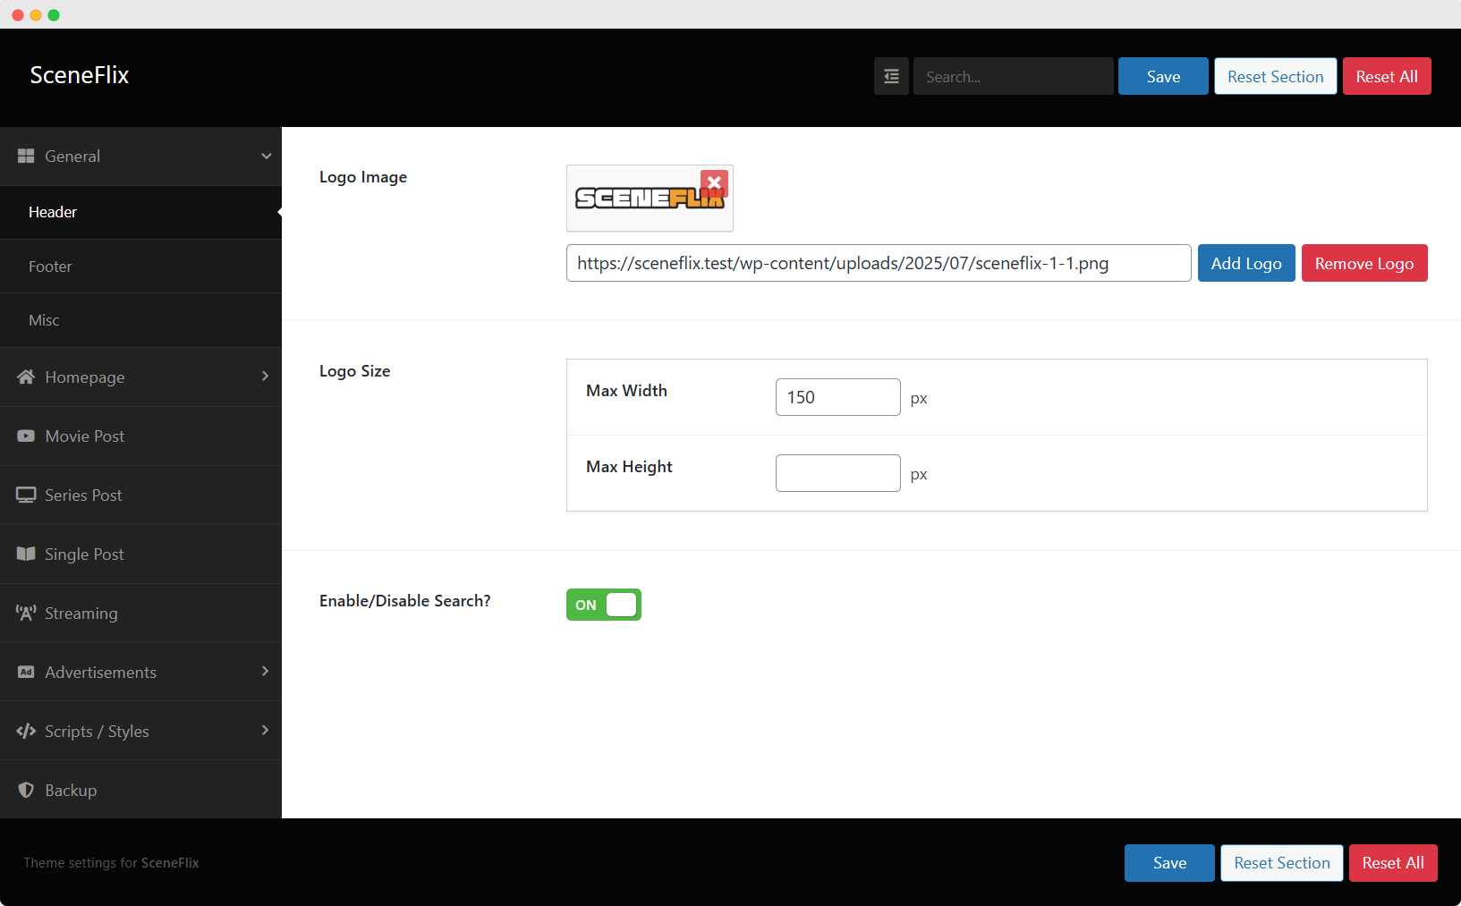The width and height of the screenshot is (1461, 906).
Task: Click the 'Max Height' label
Action: click(x=629, y=467)
